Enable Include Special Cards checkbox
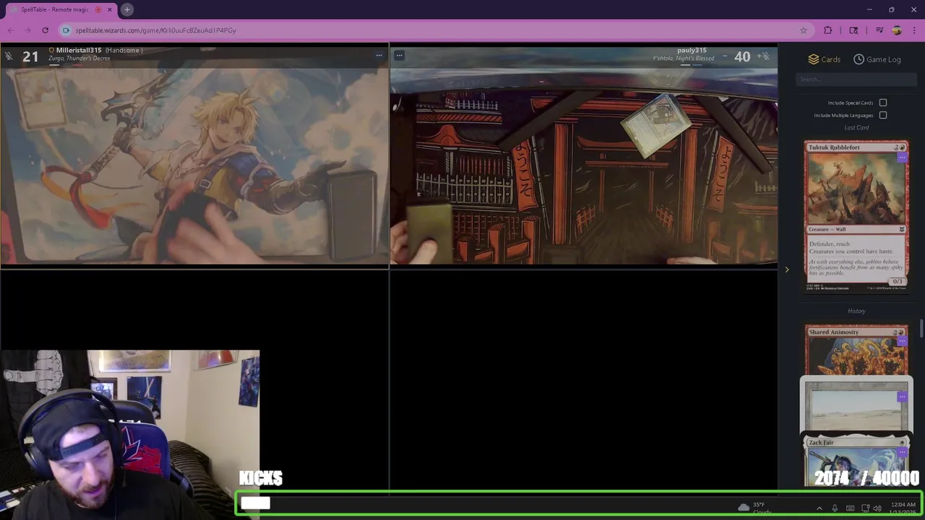The height and width of the screenshot is (520, 925). click(883, 103)
